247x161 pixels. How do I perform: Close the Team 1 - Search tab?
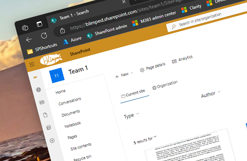[124, 1]
